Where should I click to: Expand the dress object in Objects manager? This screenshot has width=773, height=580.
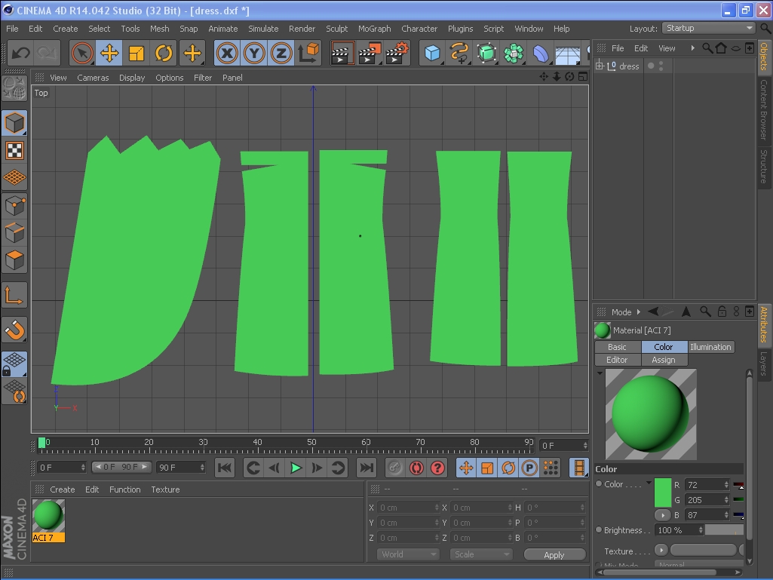(x=600, y=66)
